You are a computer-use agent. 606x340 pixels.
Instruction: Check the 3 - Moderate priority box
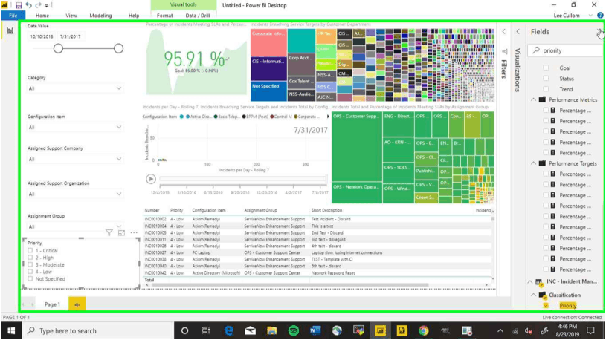(x=30, y=265)
